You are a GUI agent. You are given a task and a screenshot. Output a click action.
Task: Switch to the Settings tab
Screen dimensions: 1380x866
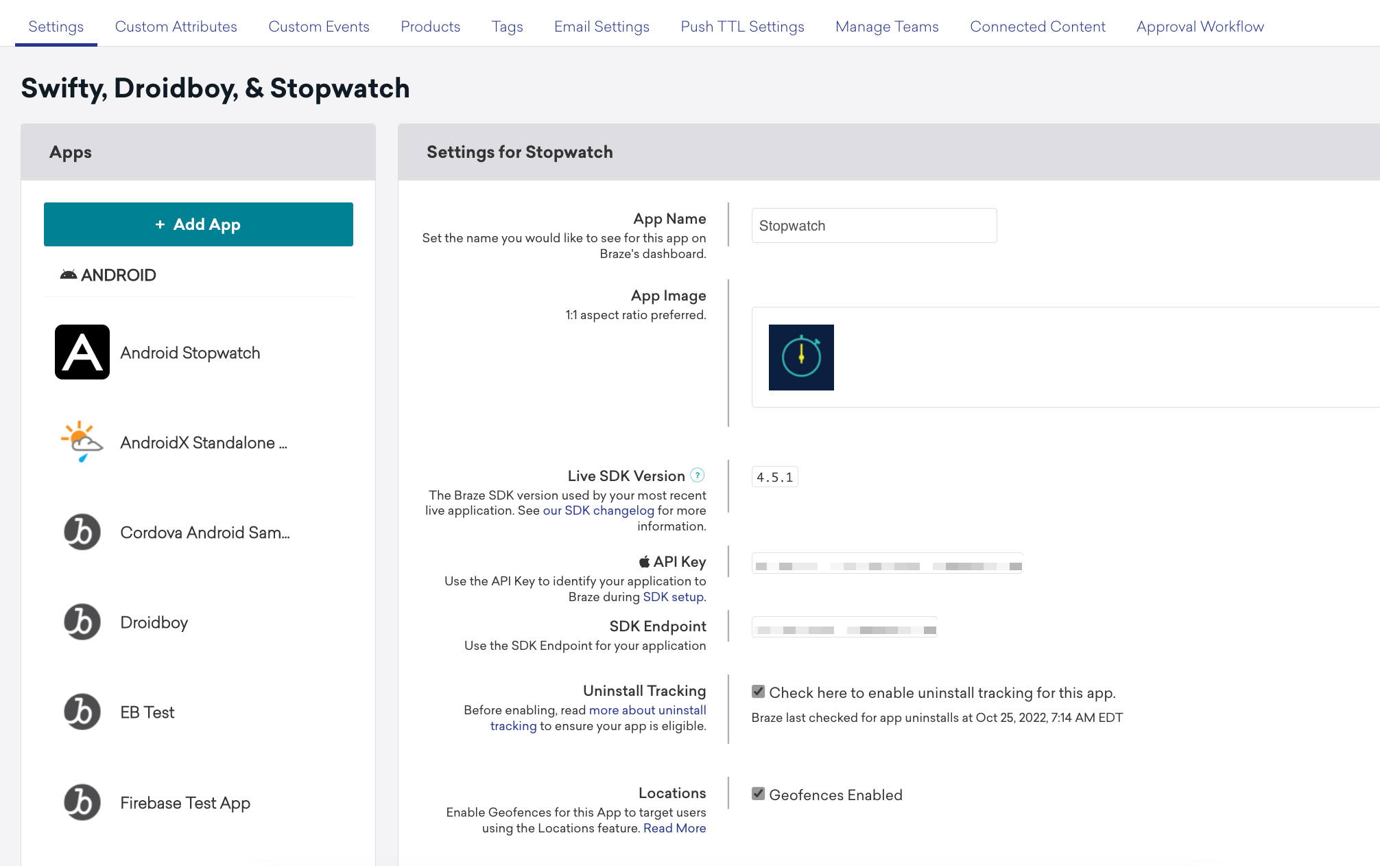pos(56,26)
